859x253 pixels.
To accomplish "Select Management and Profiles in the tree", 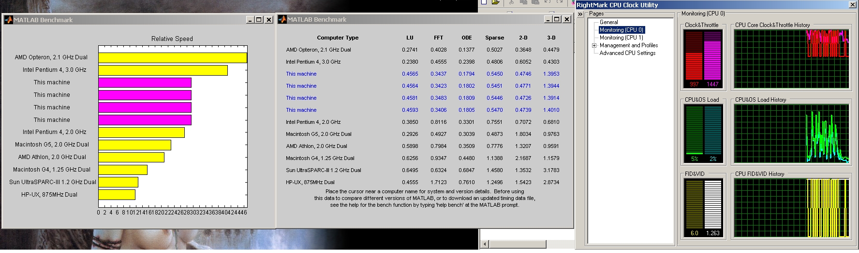I will [629, 45].
